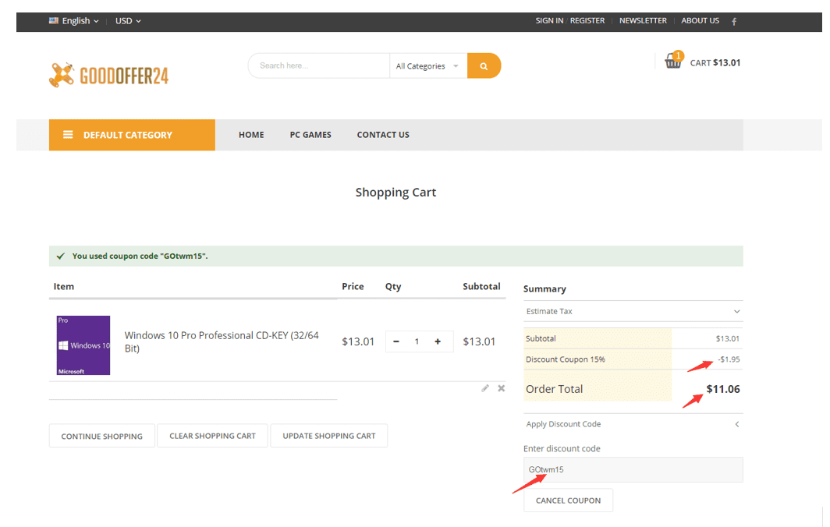Click the Order Total label
The image size is (830, 527).
(554, 390)
